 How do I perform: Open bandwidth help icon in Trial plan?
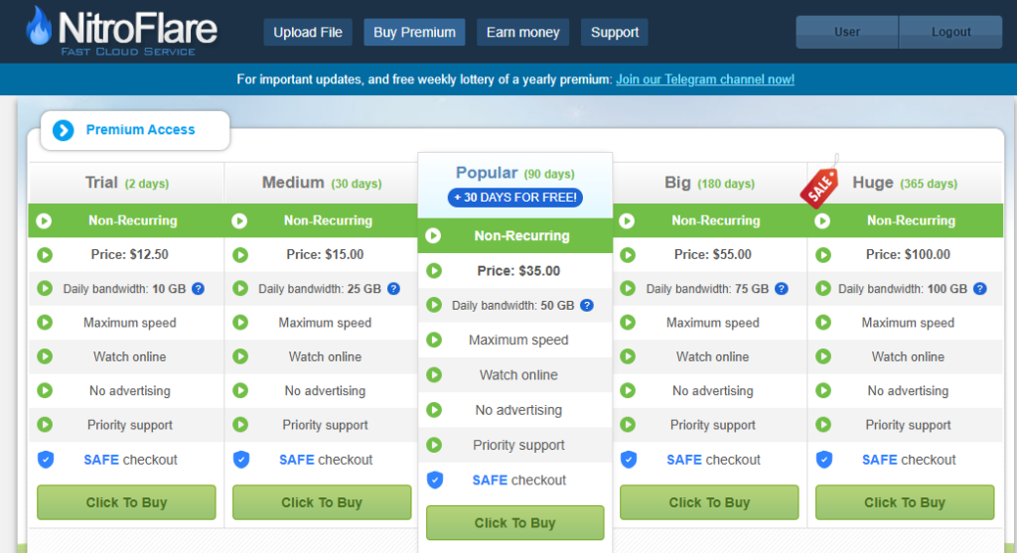[199, 289]
